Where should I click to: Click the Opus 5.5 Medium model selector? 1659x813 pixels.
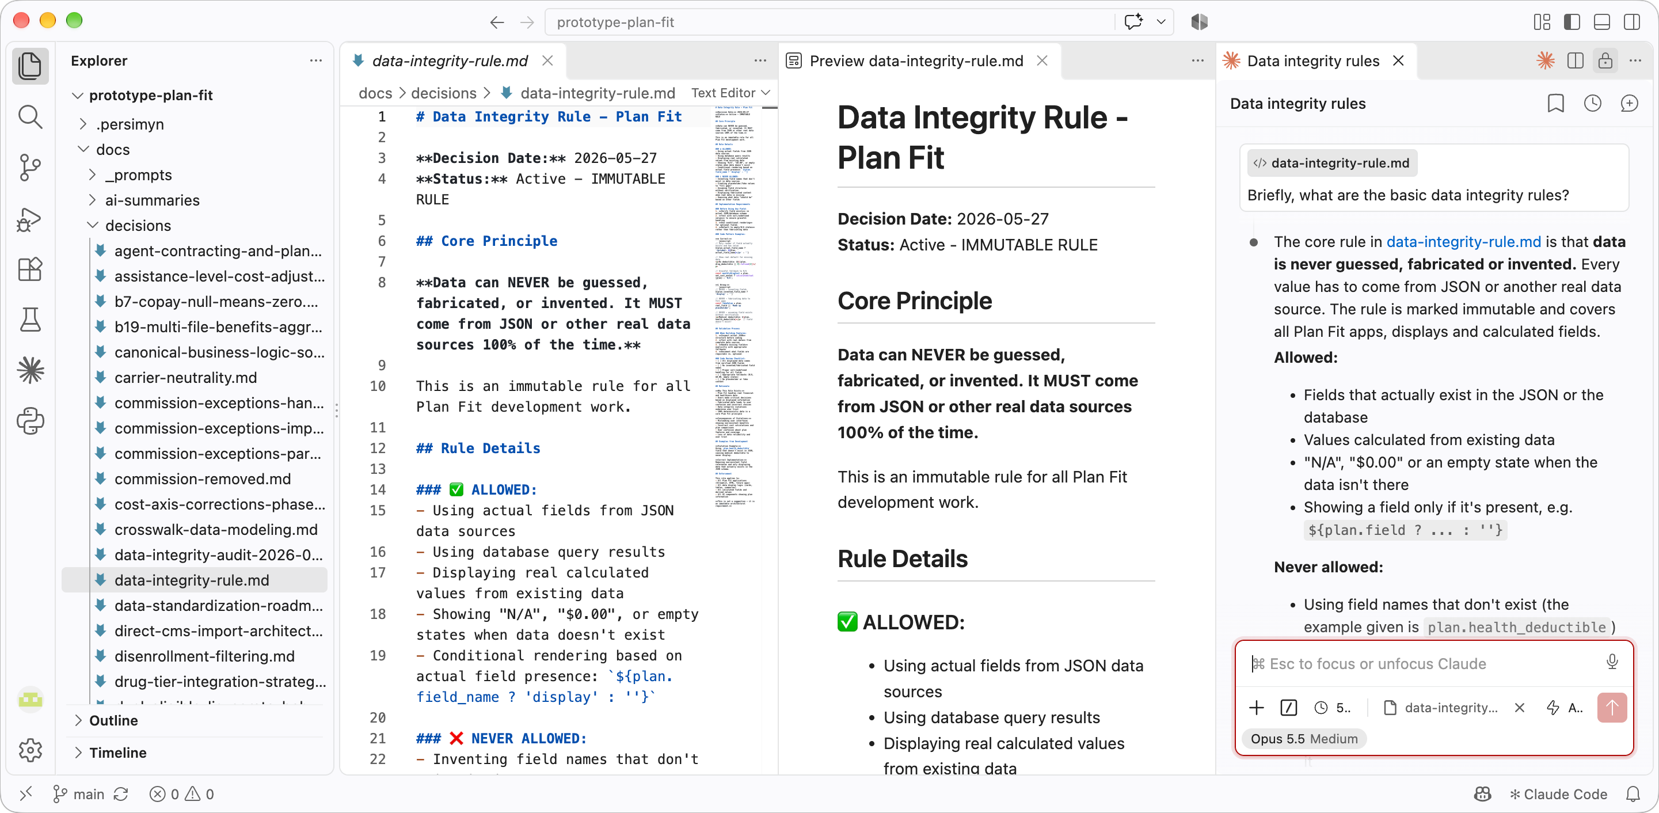click(x=1304, y=738)
